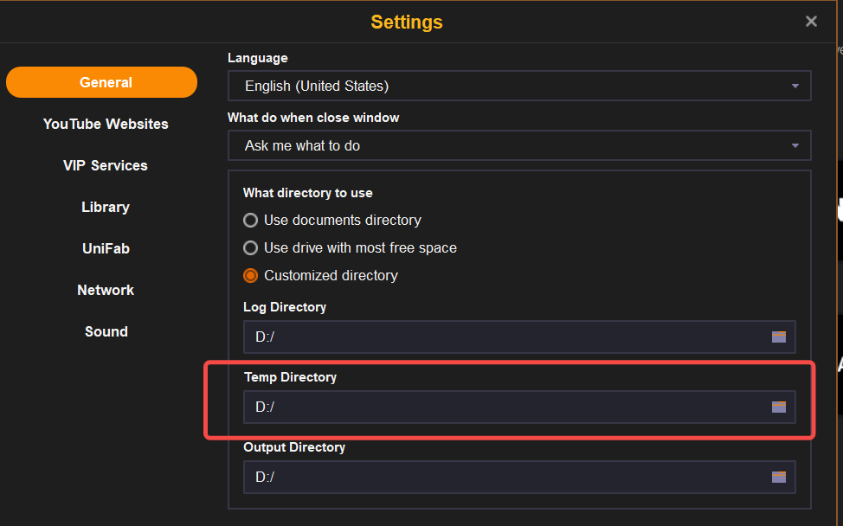Screen dimensions: 843x526
Task: Select the UniFab settings section
Action: pyautogui.click(x=106, y=248)
